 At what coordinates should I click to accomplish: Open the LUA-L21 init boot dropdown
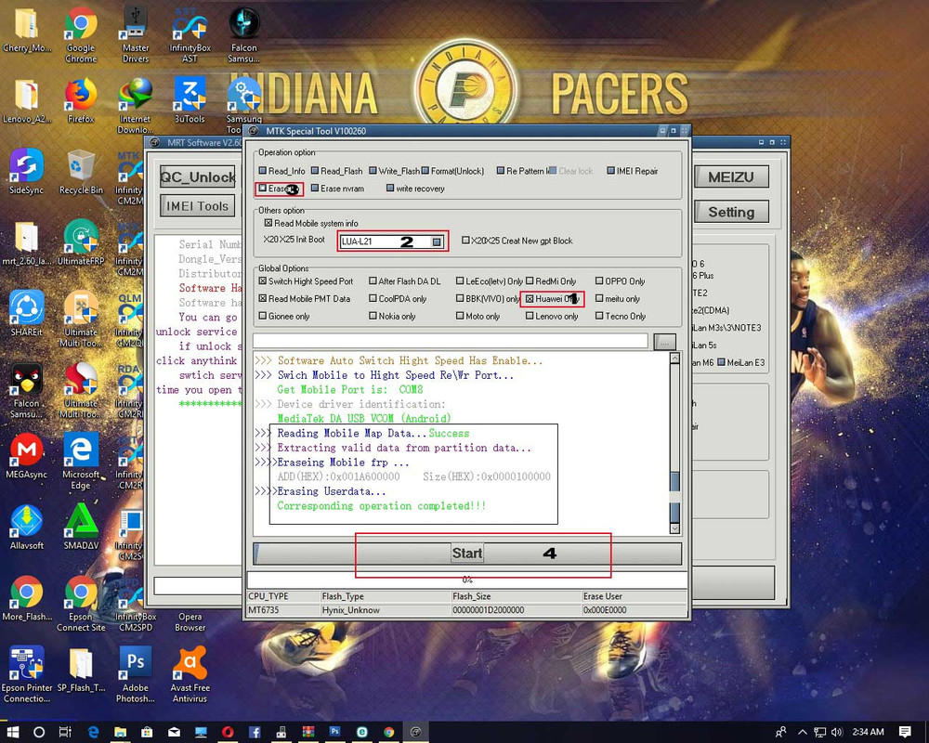[x=437, y=241]
